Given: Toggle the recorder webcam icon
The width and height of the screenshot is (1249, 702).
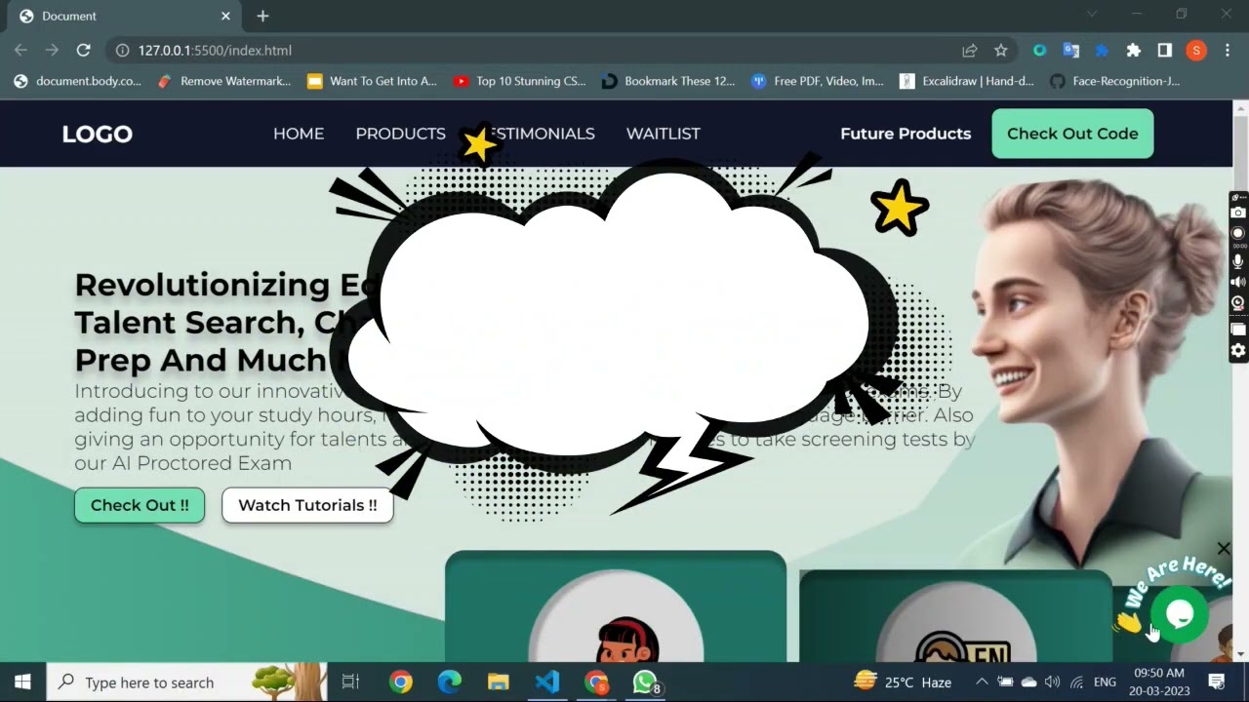Looking at the screenshot, I should (x=1238, y=303).
